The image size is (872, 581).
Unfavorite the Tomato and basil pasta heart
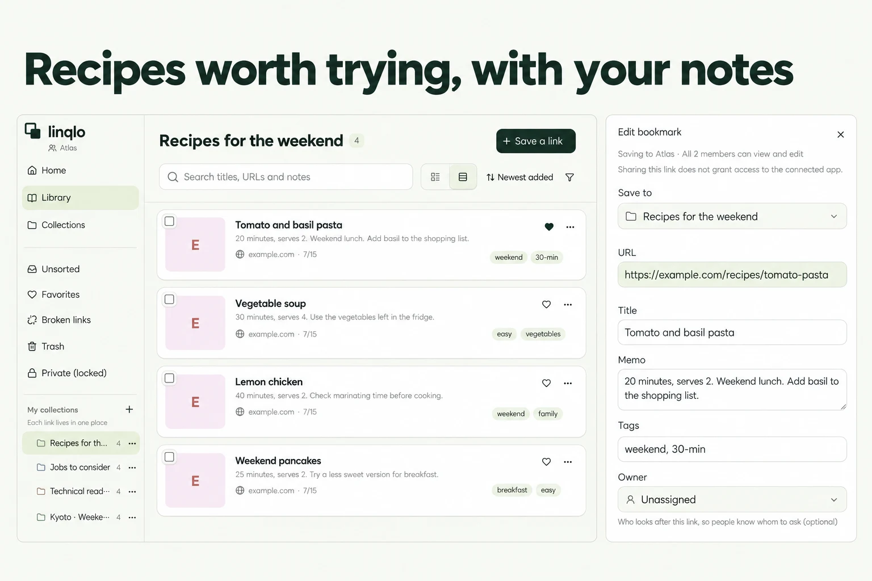pos(549,227)
